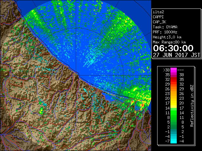Click the ilts2 site label
Image resolution: width=202 pixels, height=151 pixels.
[x=158, y=12]
